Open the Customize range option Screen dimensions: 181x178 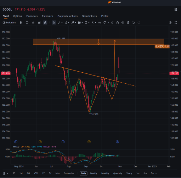(69, 173)
